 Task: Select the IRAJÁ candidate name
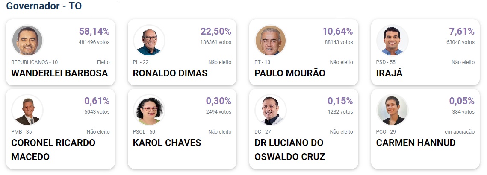[x=389, y=73]
